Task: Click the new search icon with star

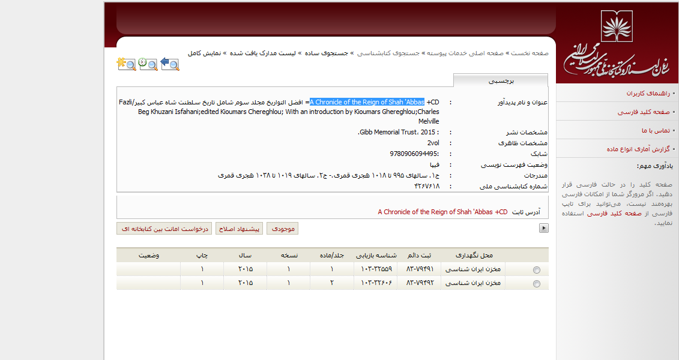Action: coord(126,63)
